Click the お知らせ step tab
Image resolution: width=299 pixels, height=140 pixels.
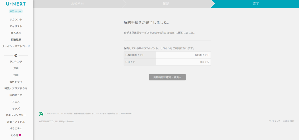point(77,4)
